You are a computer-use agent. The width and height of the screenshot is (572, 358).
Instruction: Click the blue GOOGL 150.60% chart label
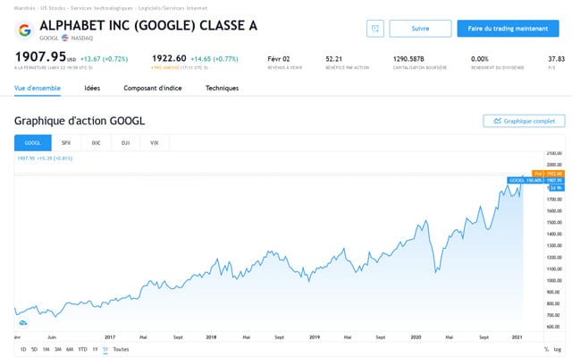click(x=526, y=180)
